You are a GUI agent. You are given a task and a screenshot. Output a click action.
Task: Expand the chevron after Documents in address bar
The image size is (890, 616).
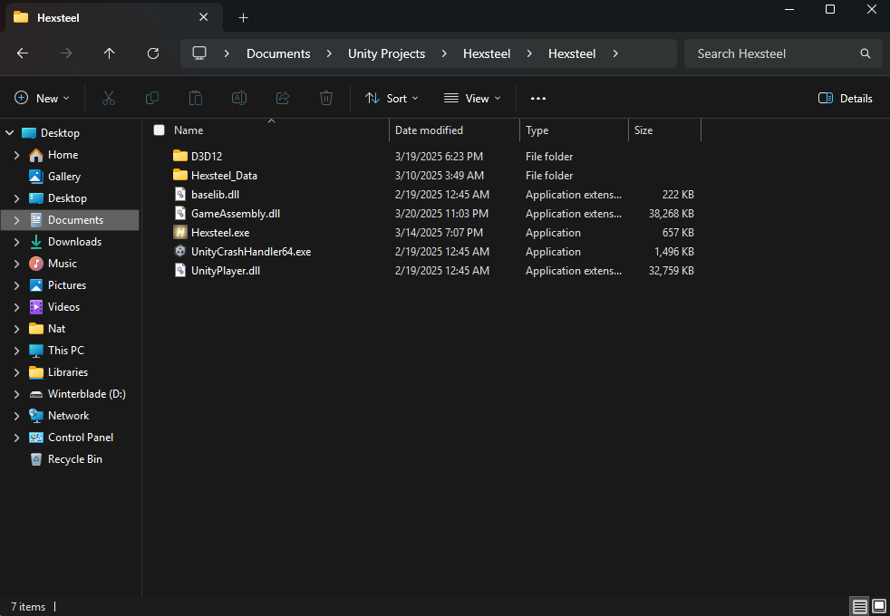tap(329, 53)
